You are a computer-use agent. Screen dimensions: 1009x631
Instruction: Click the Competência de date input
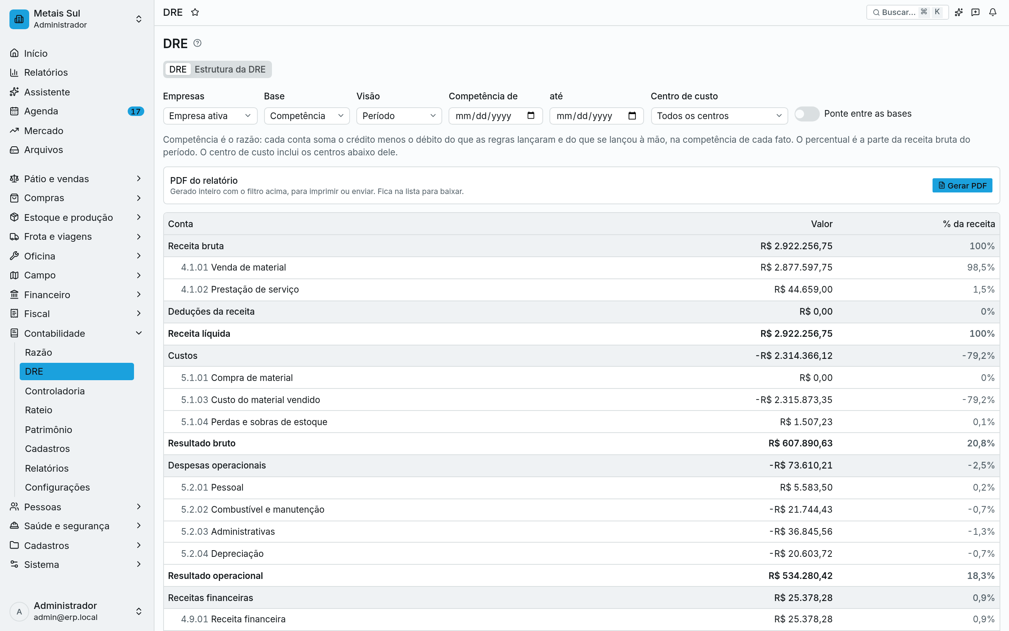(x=495, y=116)
